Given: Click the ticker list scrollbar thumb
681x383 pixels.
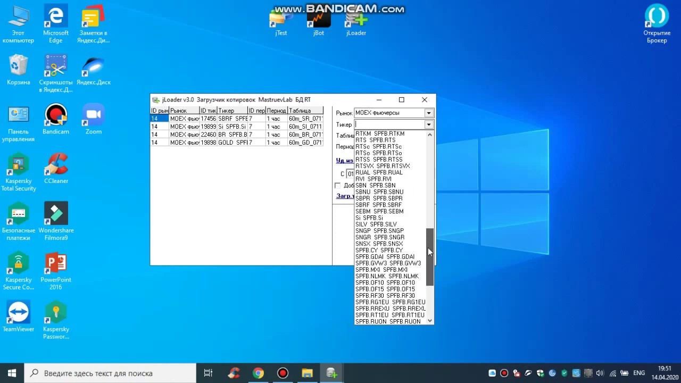Looking at the screenshot, I should tap(430, 256).
